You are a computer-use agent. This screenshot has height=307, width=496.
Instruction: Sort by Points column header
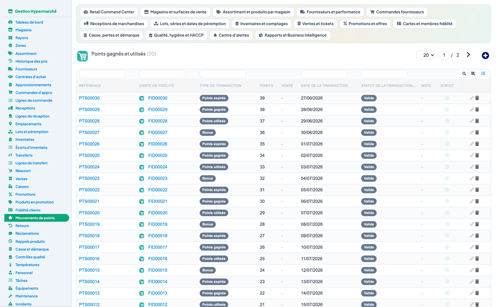[x=266, y=86]
